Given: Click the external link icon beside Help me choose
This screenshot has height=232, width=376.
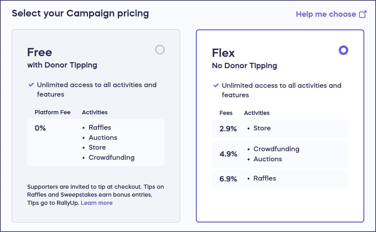Looking at the screenshot, I should tap(363, 14).
